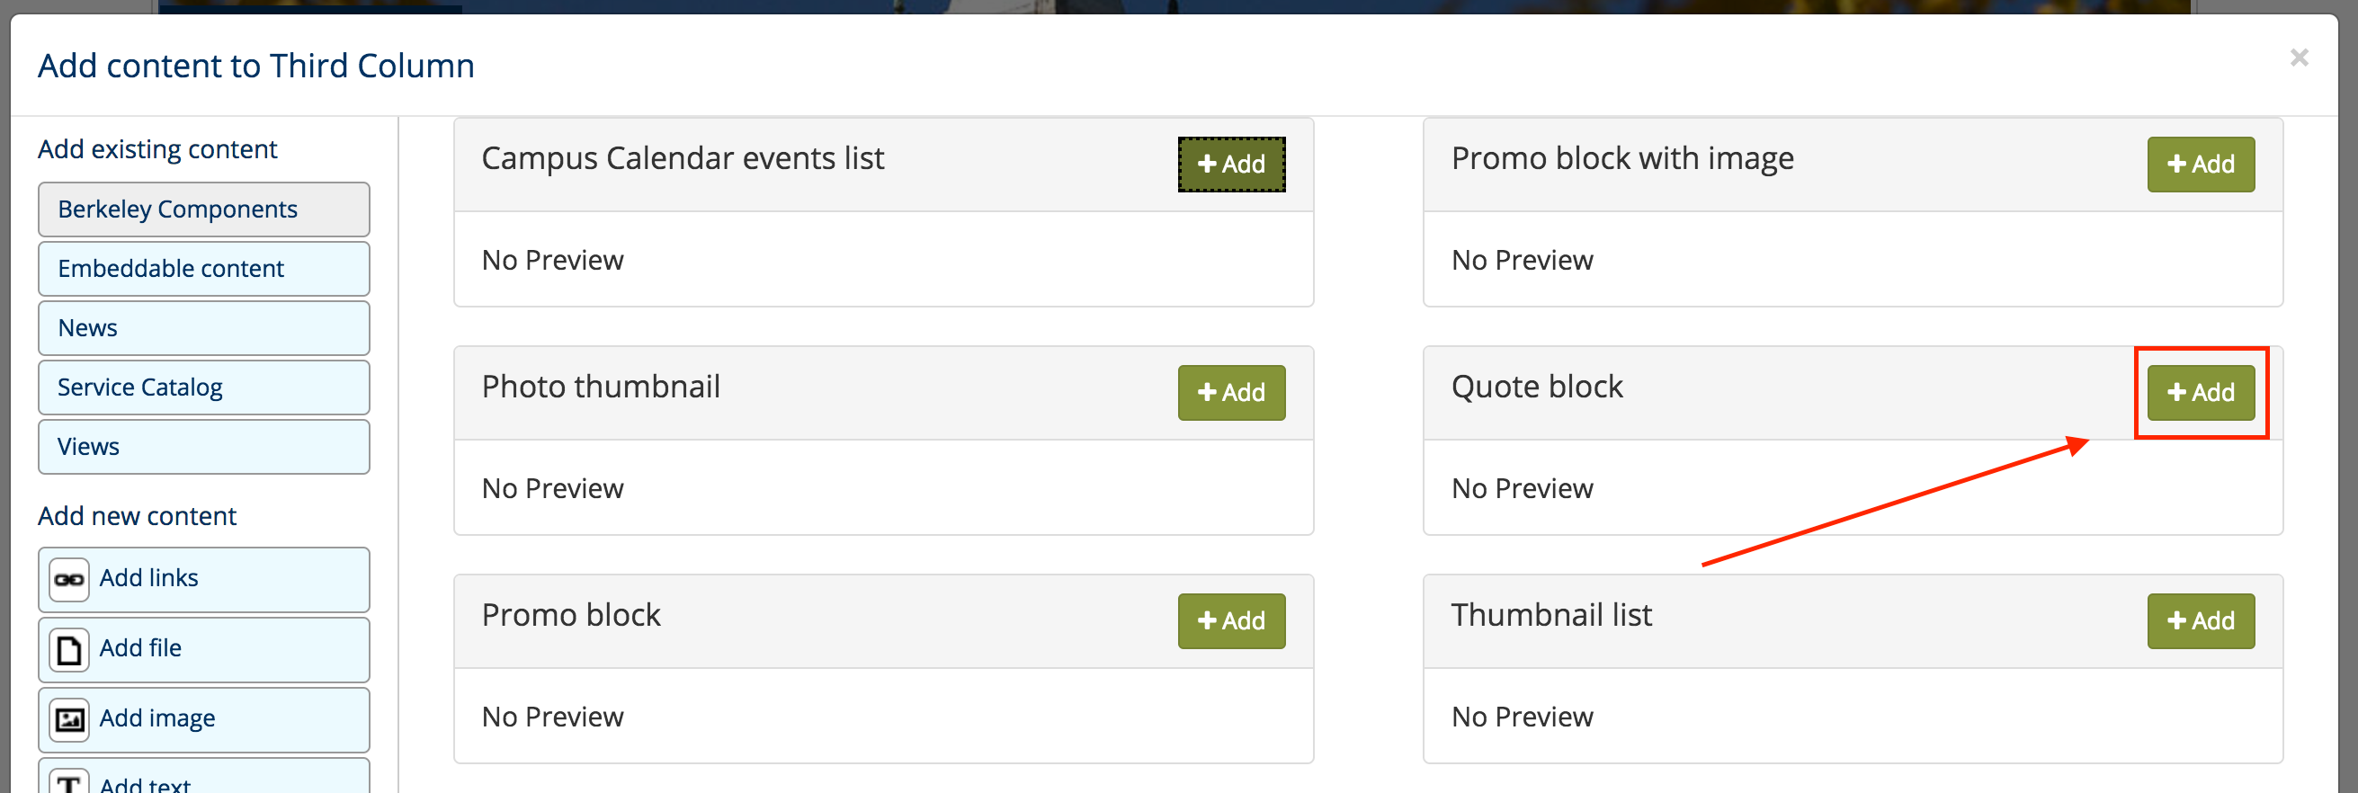2358x793 pixels.
Task: Click the chain icon beside Add links
Action: coord(68,579)
